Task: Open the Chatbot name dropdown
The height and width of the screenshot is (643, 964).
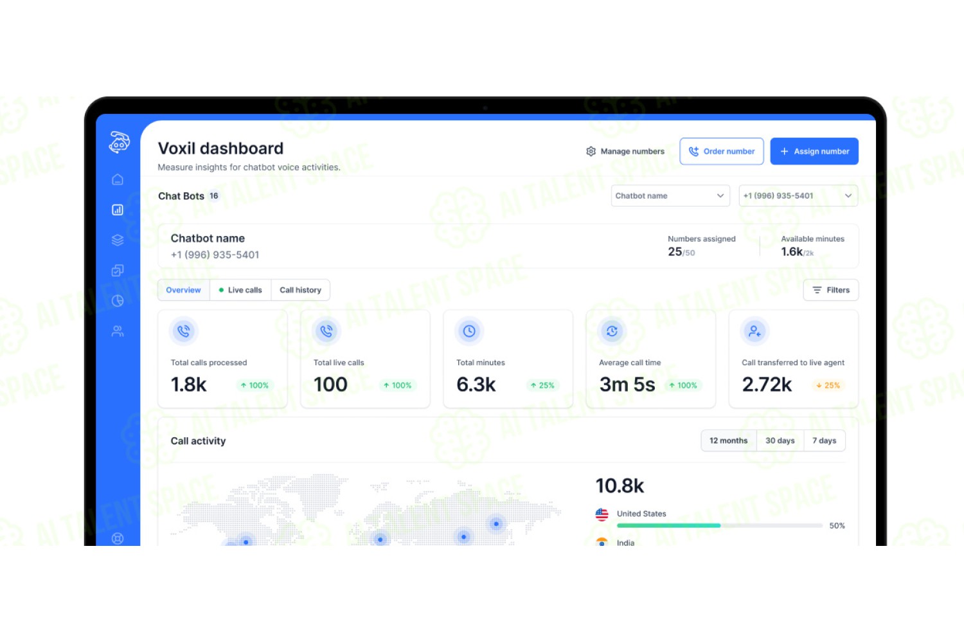Action: pyautogui.click(x=670, y=195)
